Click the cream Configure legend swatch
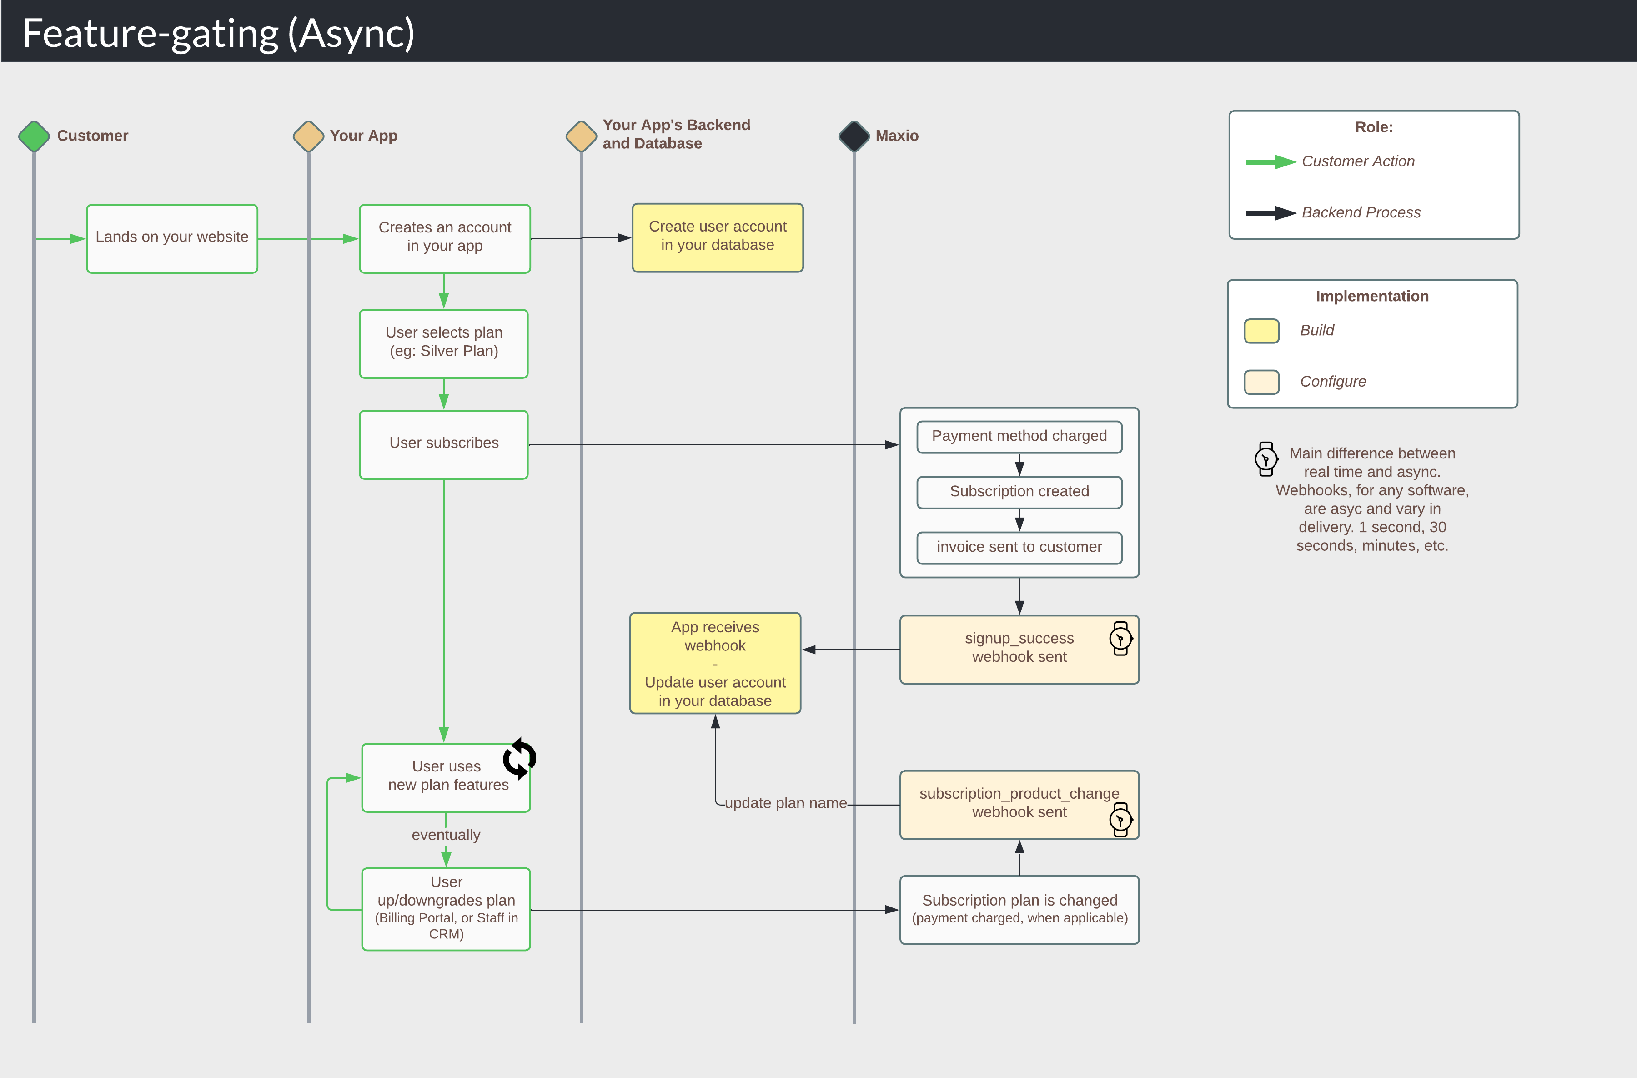The width and height of the screenshot is (1637, 1078). coord(1261,382)
